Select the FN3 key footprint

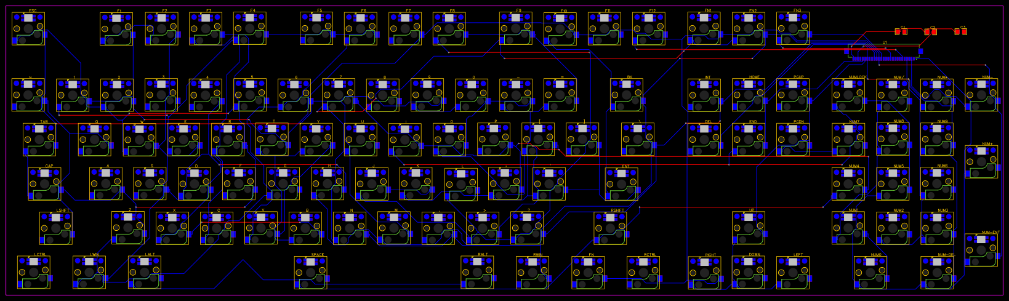(793, 29)
